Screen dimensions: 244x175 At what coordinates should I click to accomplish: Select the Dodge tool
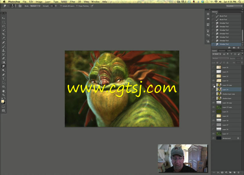click(x=3, y=71)
